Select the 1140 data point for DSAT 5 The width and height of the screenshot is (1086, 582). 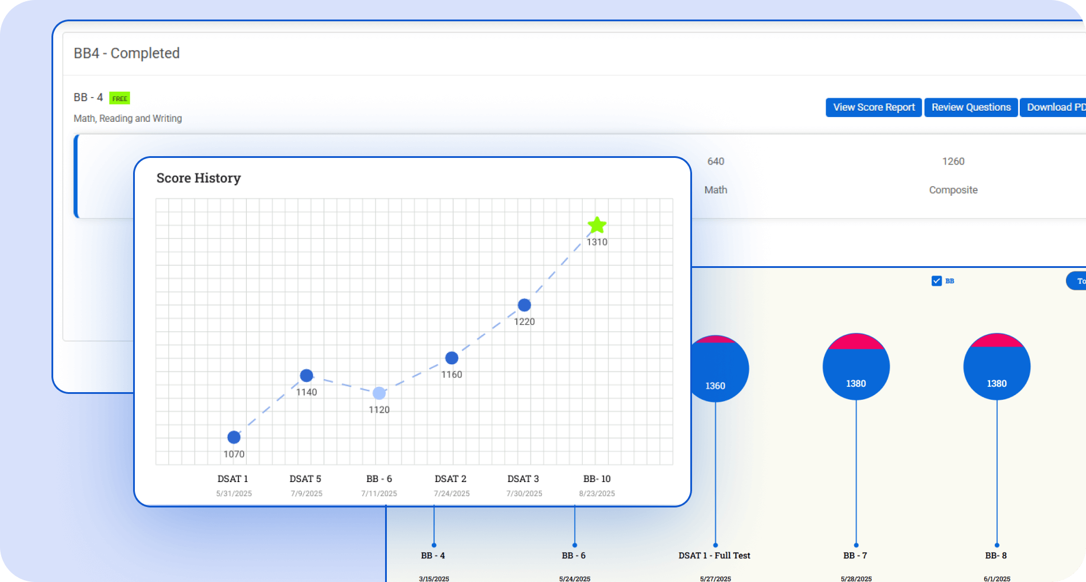click(306, 376)
